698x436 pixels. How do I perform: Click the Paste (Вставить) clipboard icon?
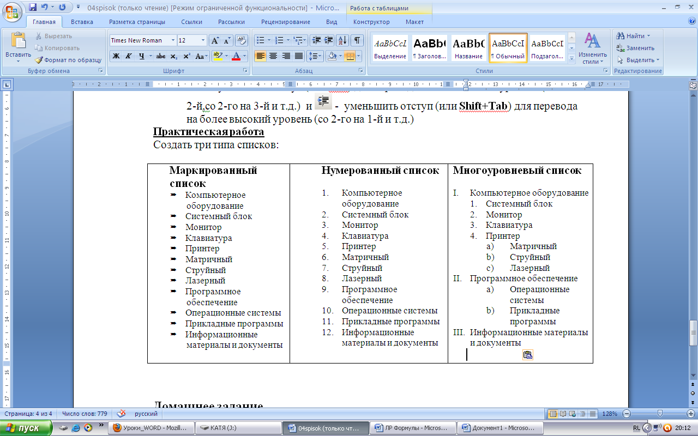point(18,41)
